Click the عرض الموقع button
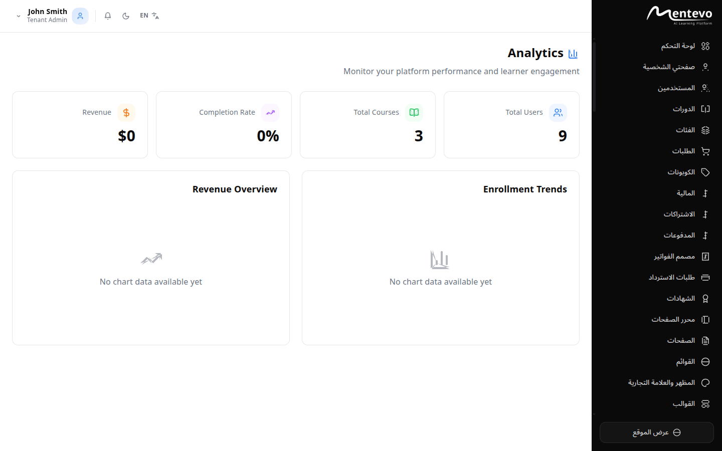Viewport: 722px width, 451px height. pos(657,432)
